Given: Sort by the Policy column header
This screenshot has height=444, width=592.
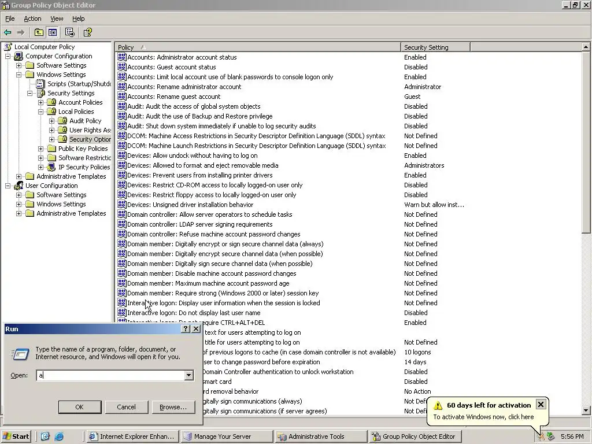Looking at the screenshot, I should click(x=257, y=47).
